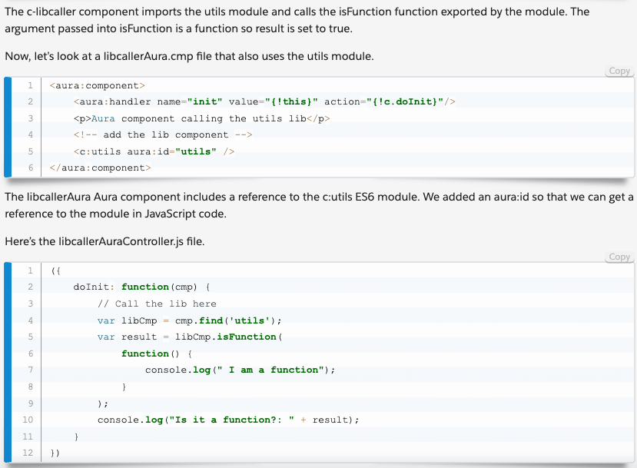Click the paragraph starting "The c-libcaller component imports"

[x=297, y=20]
